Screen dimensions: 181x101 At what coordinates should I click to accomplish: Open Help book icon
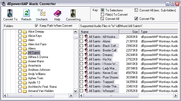(57, 13)
